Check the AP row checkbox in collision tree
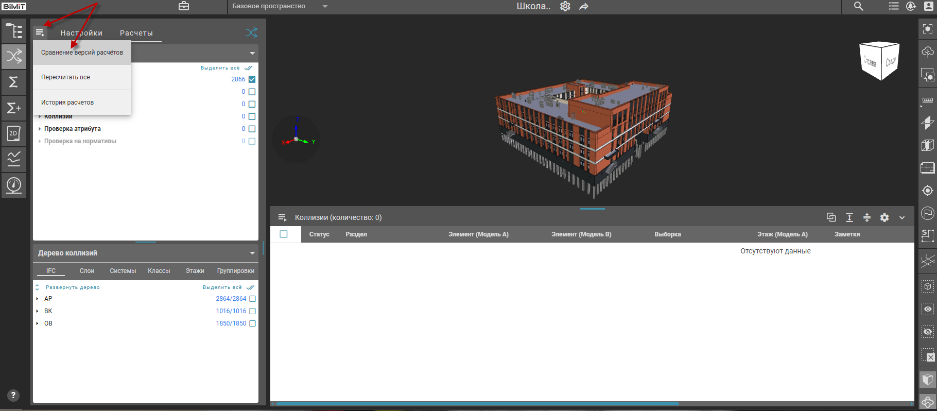 [252, 299]
